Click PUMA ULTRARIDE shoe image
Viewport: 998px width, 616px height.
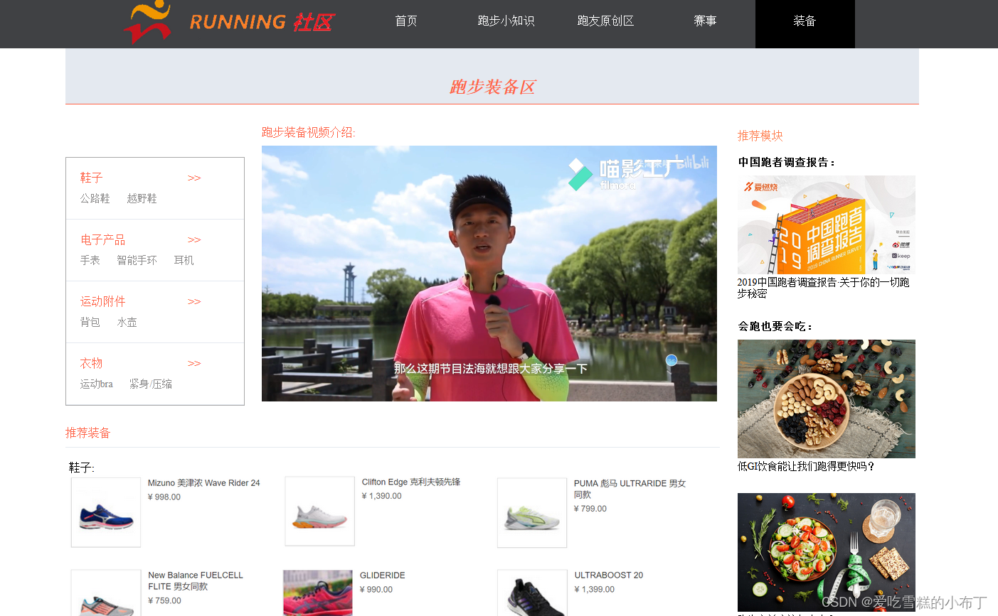(532, 513)
